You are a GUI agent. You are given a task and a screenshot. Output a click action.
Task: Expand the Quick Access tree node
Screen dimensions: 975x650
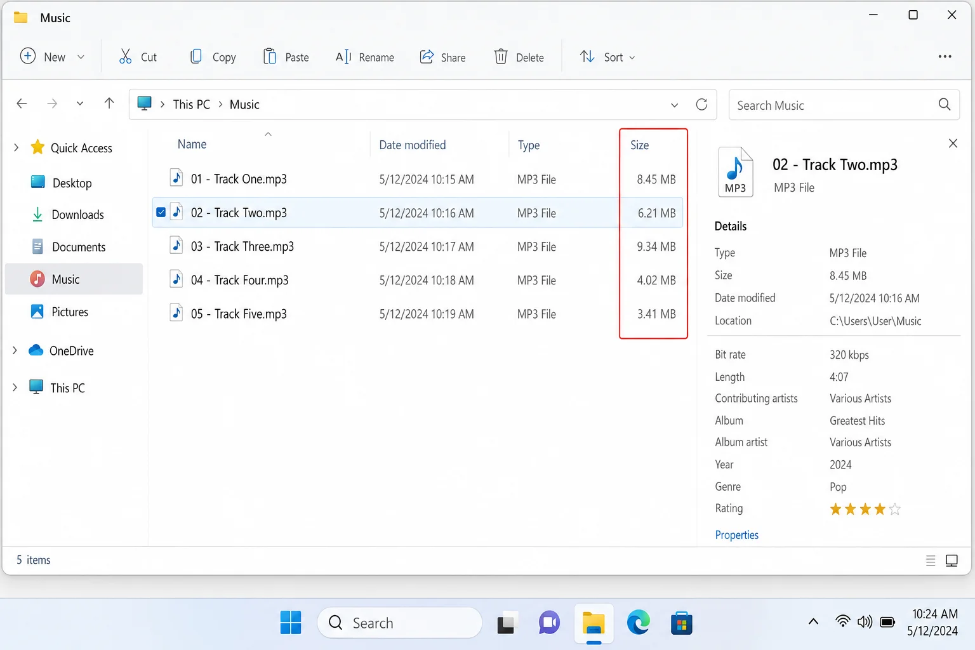[16, 148]
